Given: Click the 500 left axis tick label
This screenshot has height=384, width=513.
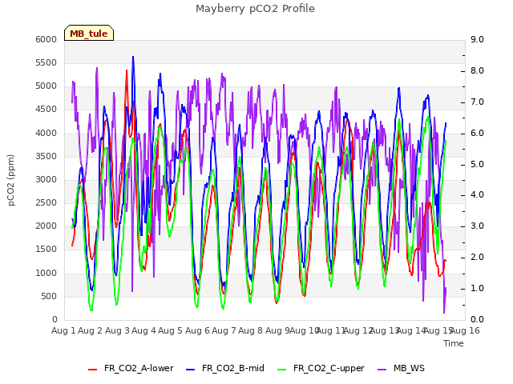Looking at the screenshot, I should point(49,296).
